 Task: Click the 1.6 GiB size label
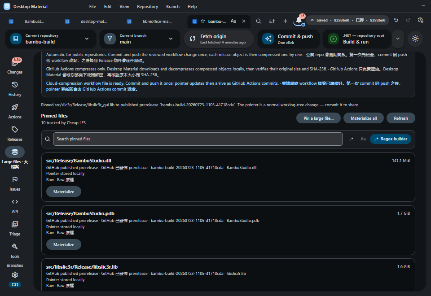(x=404, y=266)
